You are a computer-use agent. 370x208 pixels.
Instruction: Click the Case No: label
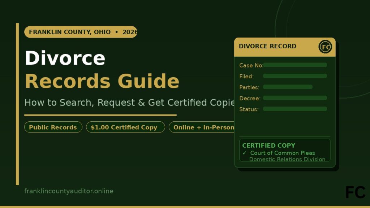tap(251, 65)
